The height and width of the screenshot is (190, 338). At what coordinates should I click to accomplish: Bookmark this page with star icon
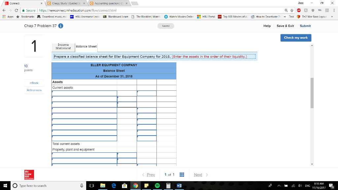[292, 10]
